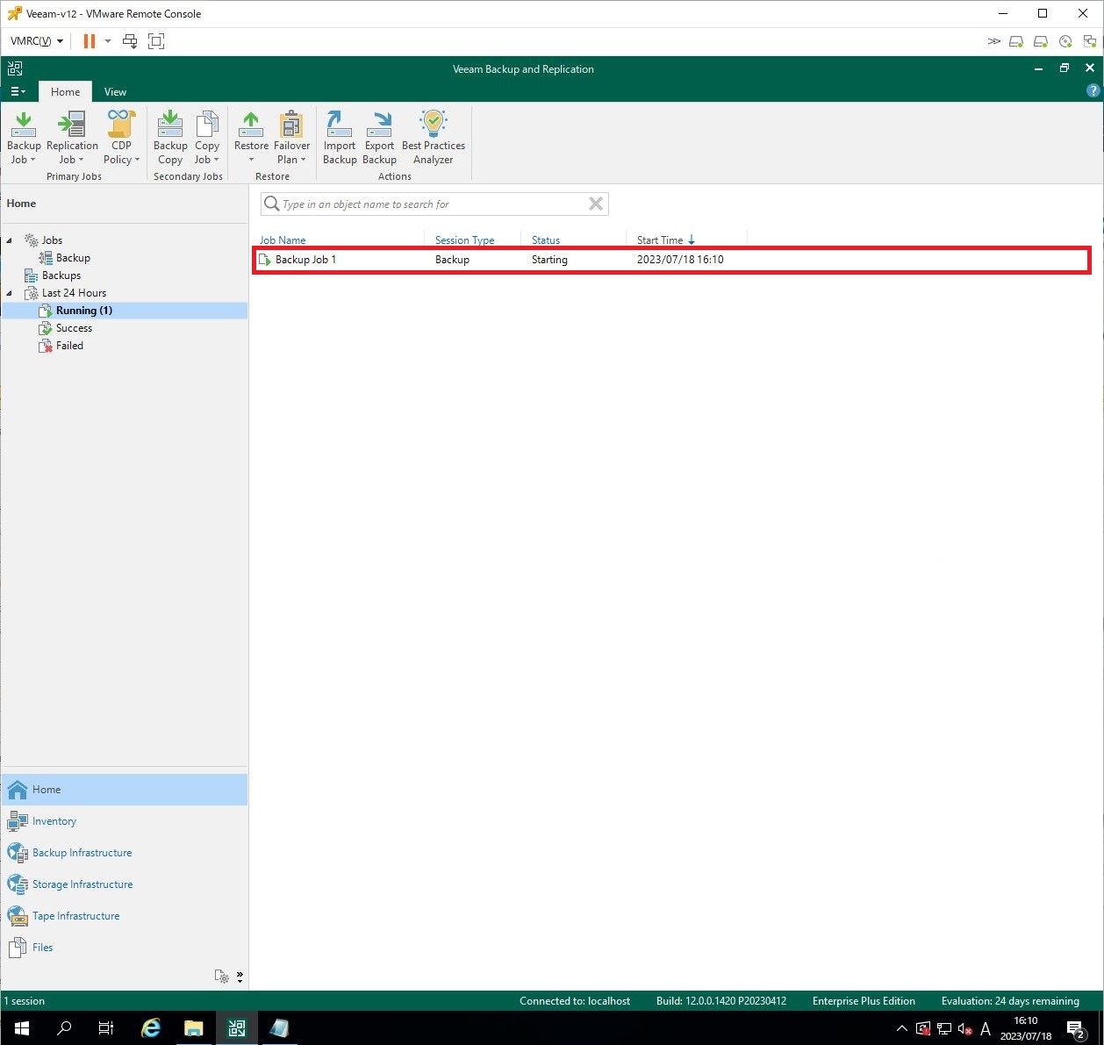1104x1045 pixels.
Task: Select the Jobs tree item
Action: [52, 240]
